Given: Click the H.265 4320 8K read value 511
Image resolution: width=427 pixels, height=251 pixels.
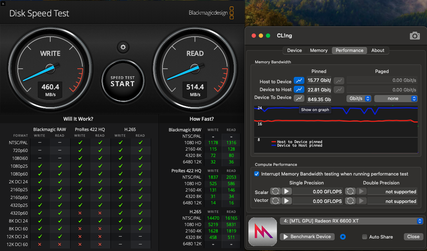Looking at the screenshot, I should pos(231,237).
